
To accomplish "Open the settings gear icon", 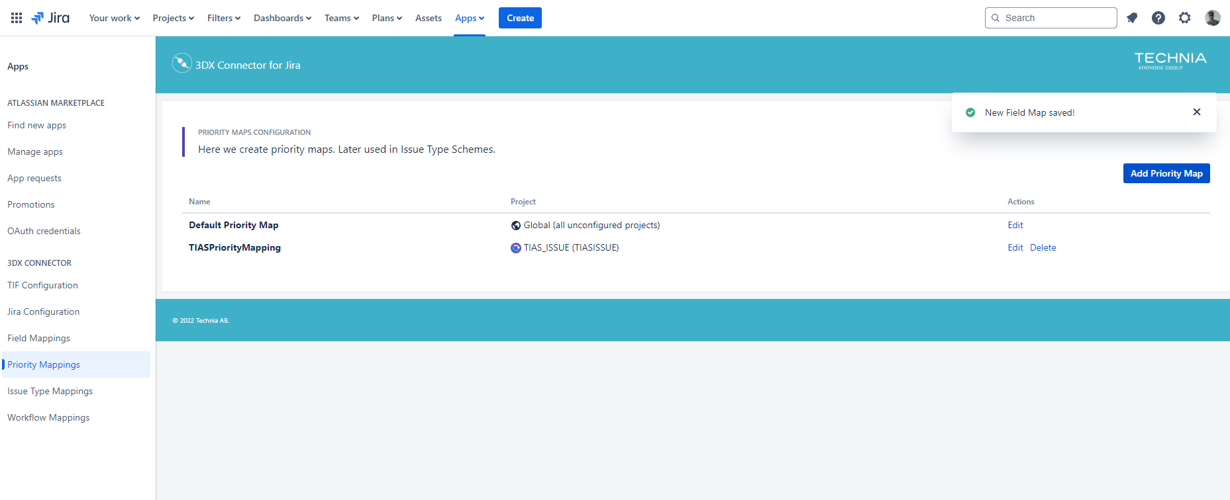I will [x=1185, y=18].
